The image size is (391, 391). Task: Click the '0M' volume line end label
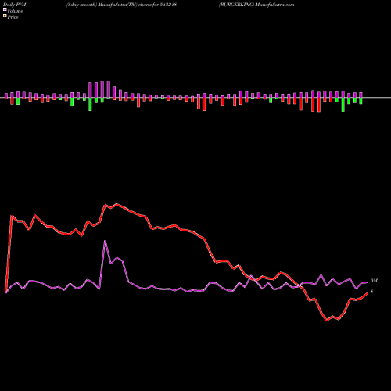coord(374,281)
